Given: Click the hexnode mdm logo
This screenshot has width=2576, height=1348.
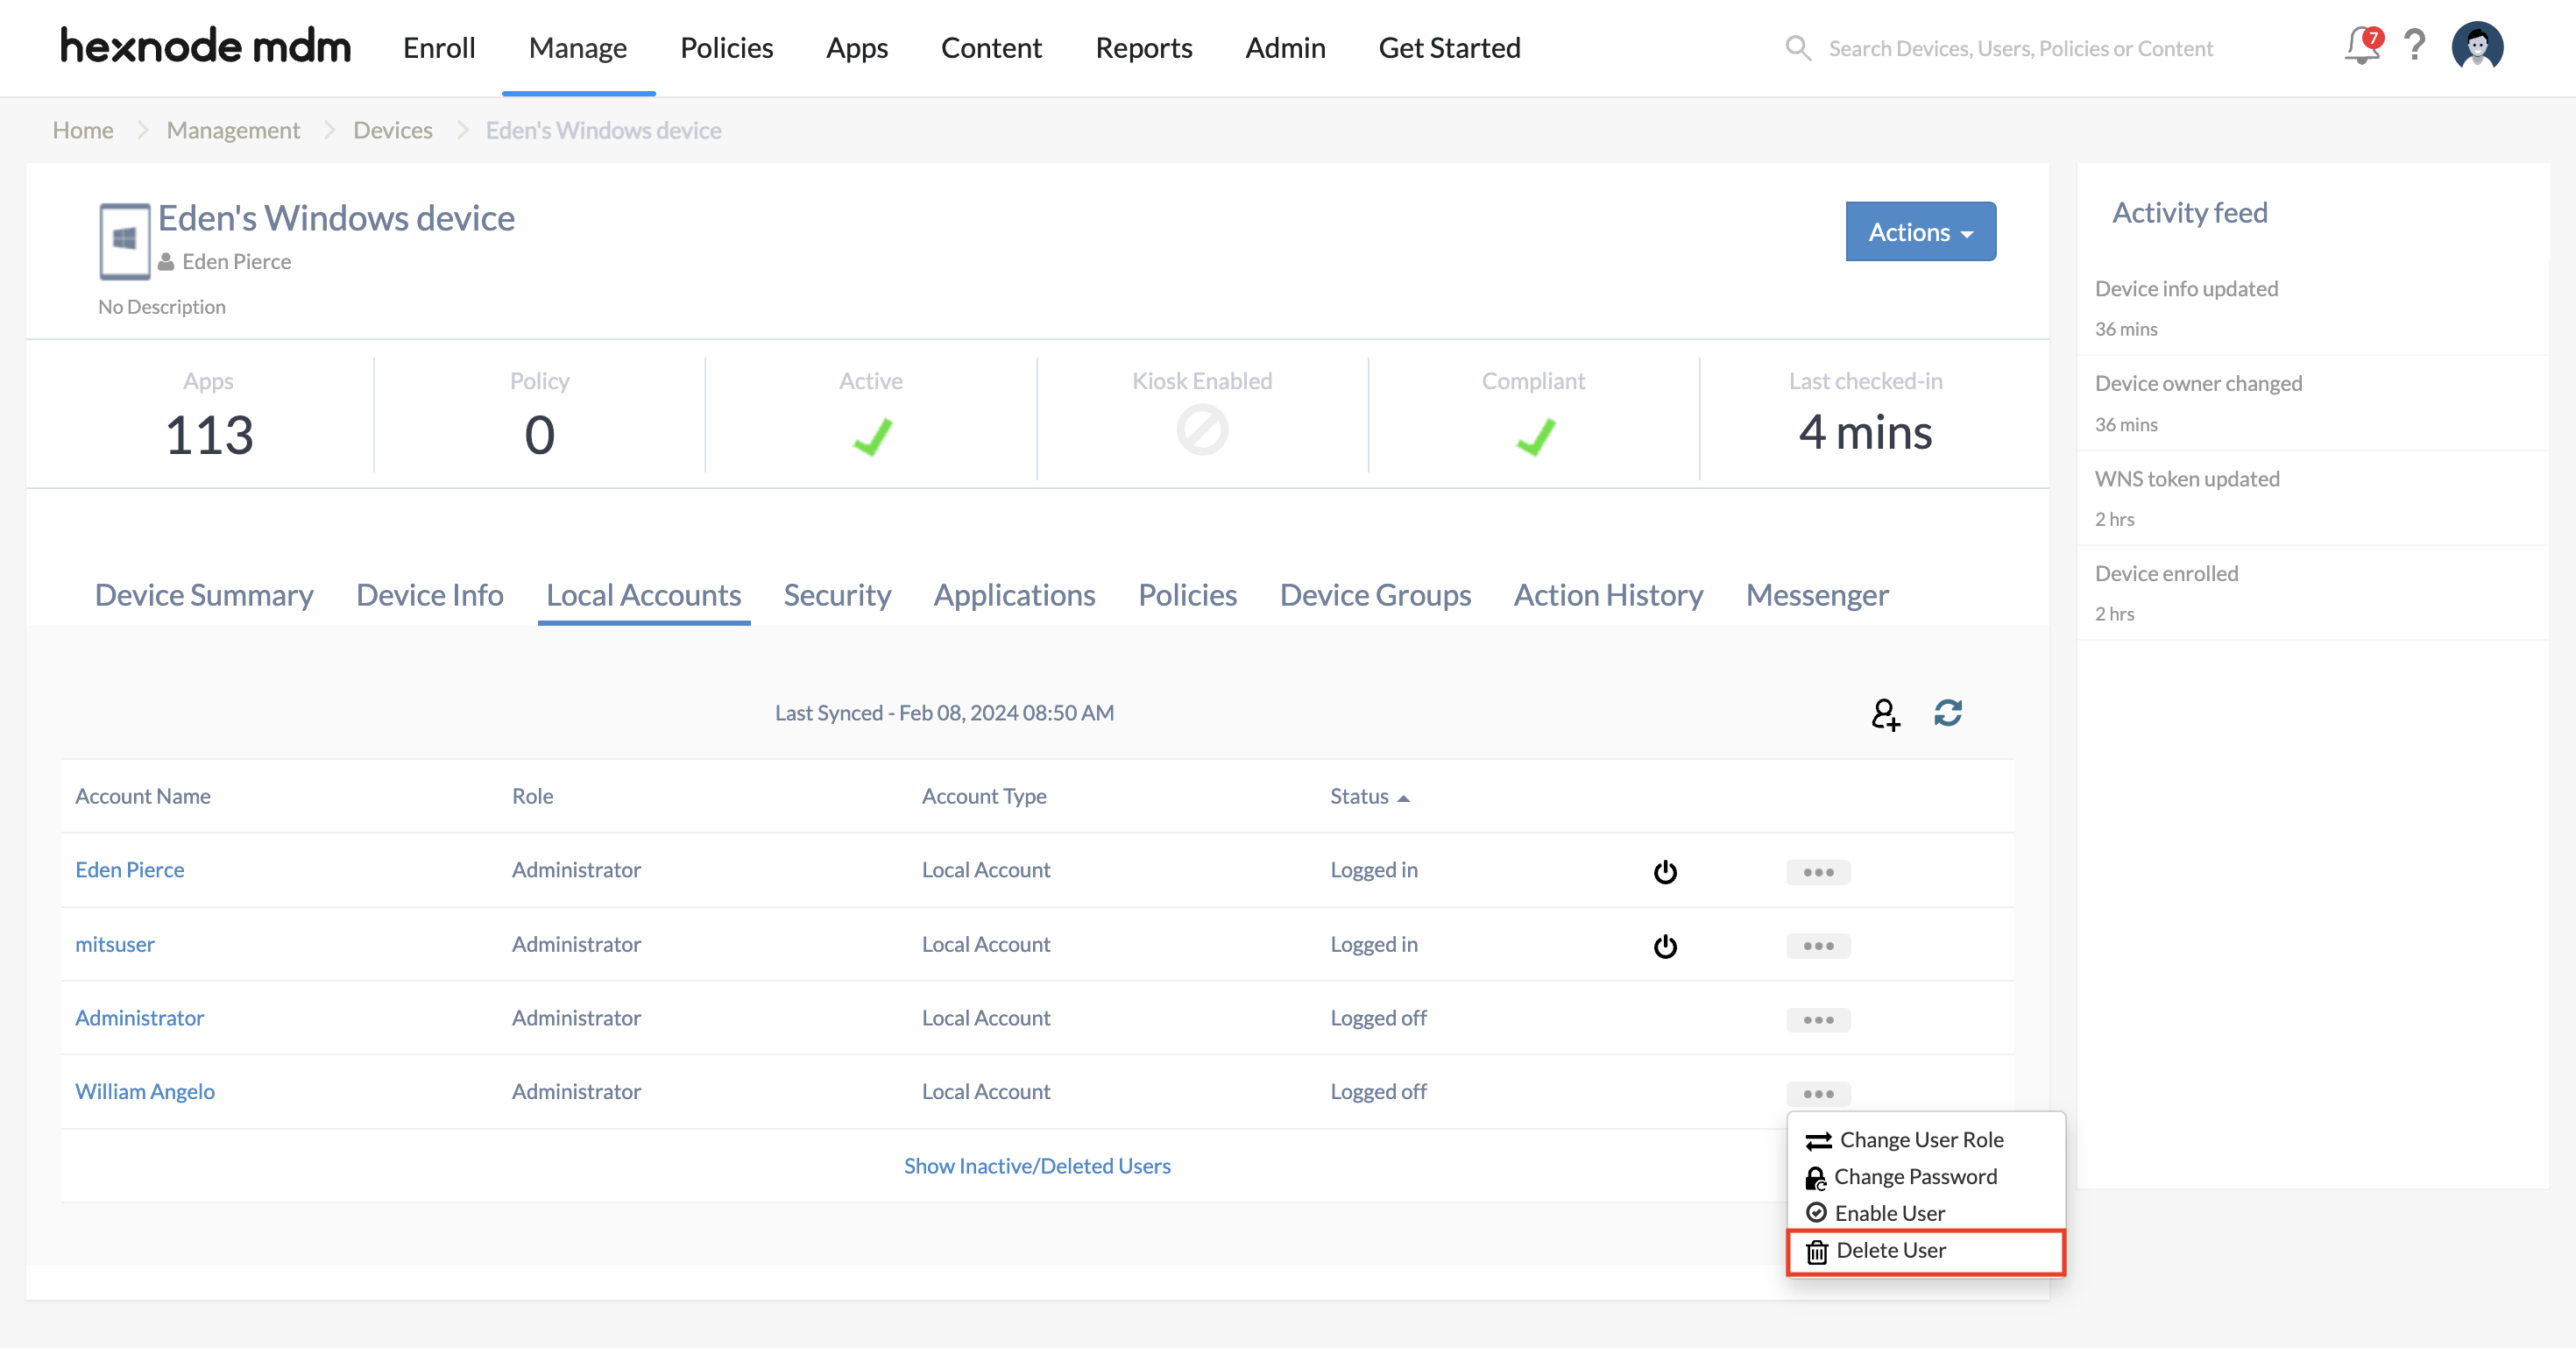Looking at the screenshot, I should tap(205, 47).
